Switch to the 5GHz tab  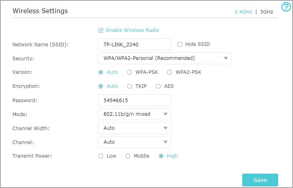pos(267,12)
